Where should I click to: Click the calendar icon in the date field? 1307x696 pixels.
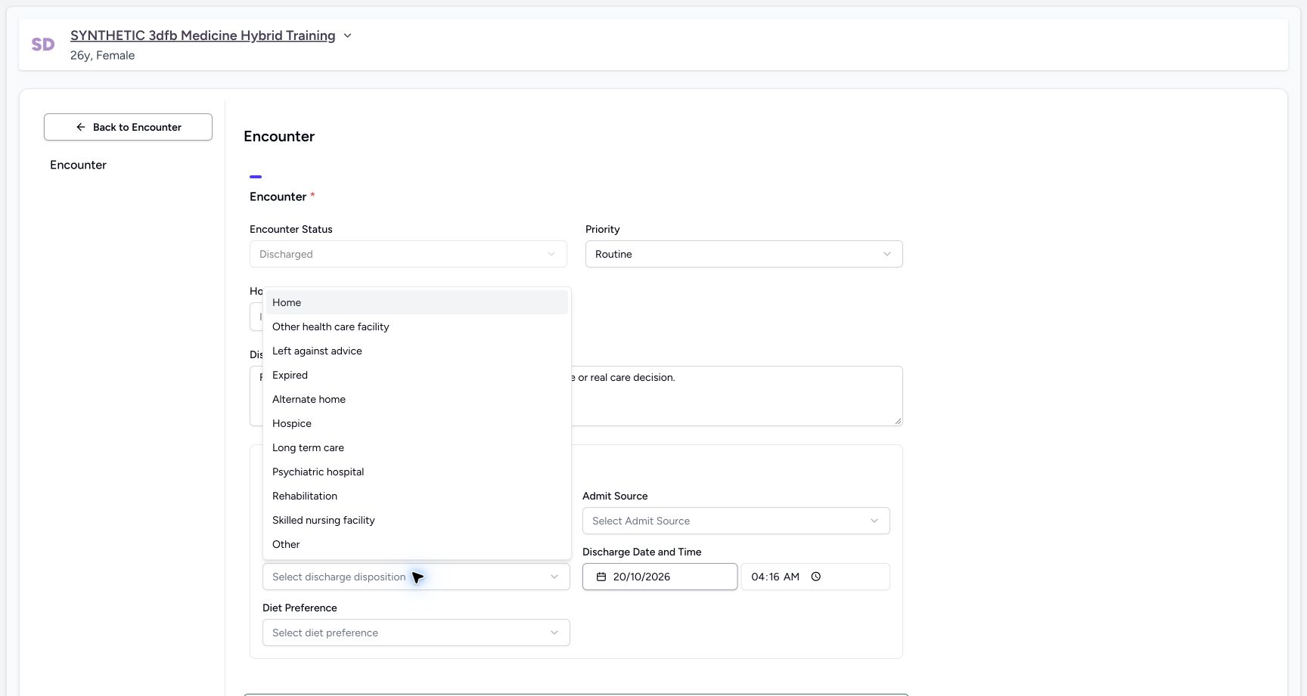(x=601, y=577)
